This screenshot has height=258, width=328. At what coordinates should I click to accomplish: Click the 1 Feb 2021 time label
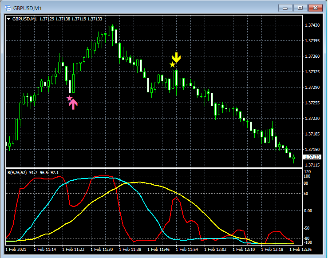[16, 250]
